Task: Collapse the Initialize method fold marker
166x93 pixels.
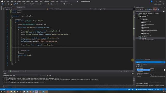Action: [11, 27]
